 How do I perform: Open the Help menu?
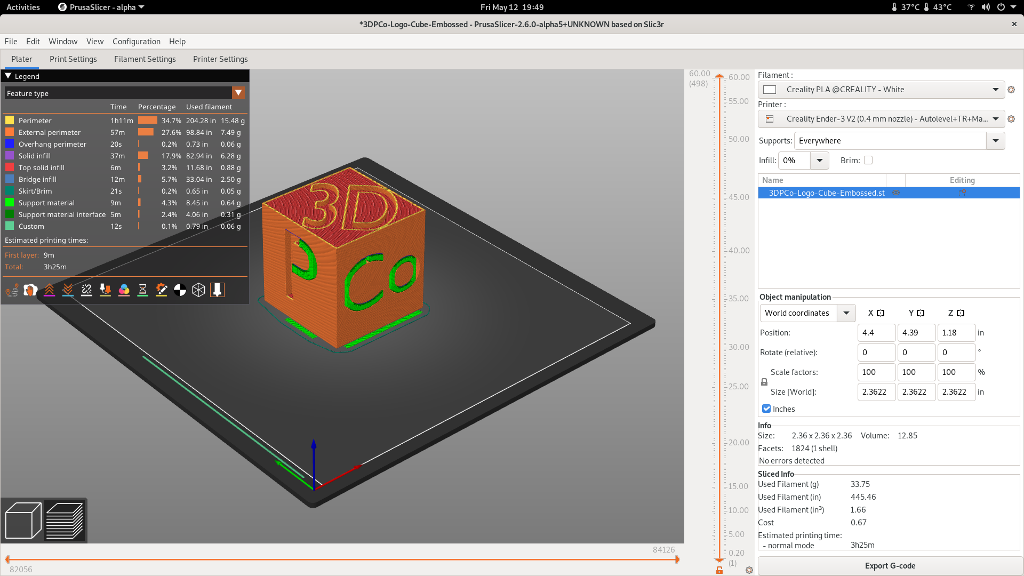177,42
